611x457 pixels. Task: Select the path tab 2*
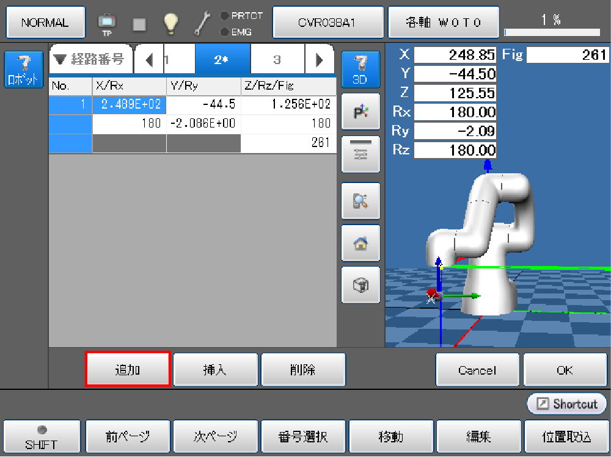pyautogui.click(x=222, y=59)
